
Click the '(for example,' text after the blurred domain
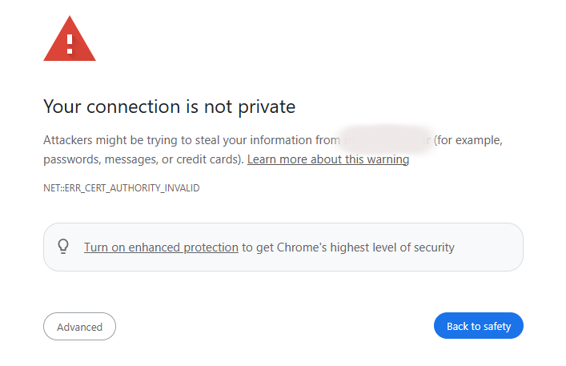tap(468, 140)
